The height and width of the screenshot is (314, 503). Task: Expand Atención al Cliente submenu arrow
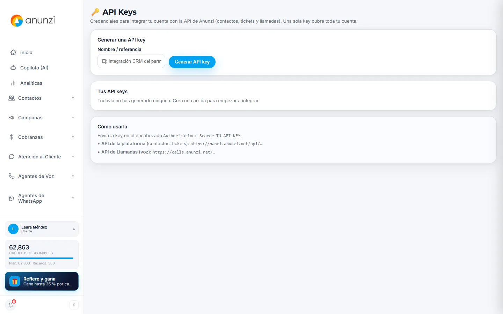coord(73,157)
